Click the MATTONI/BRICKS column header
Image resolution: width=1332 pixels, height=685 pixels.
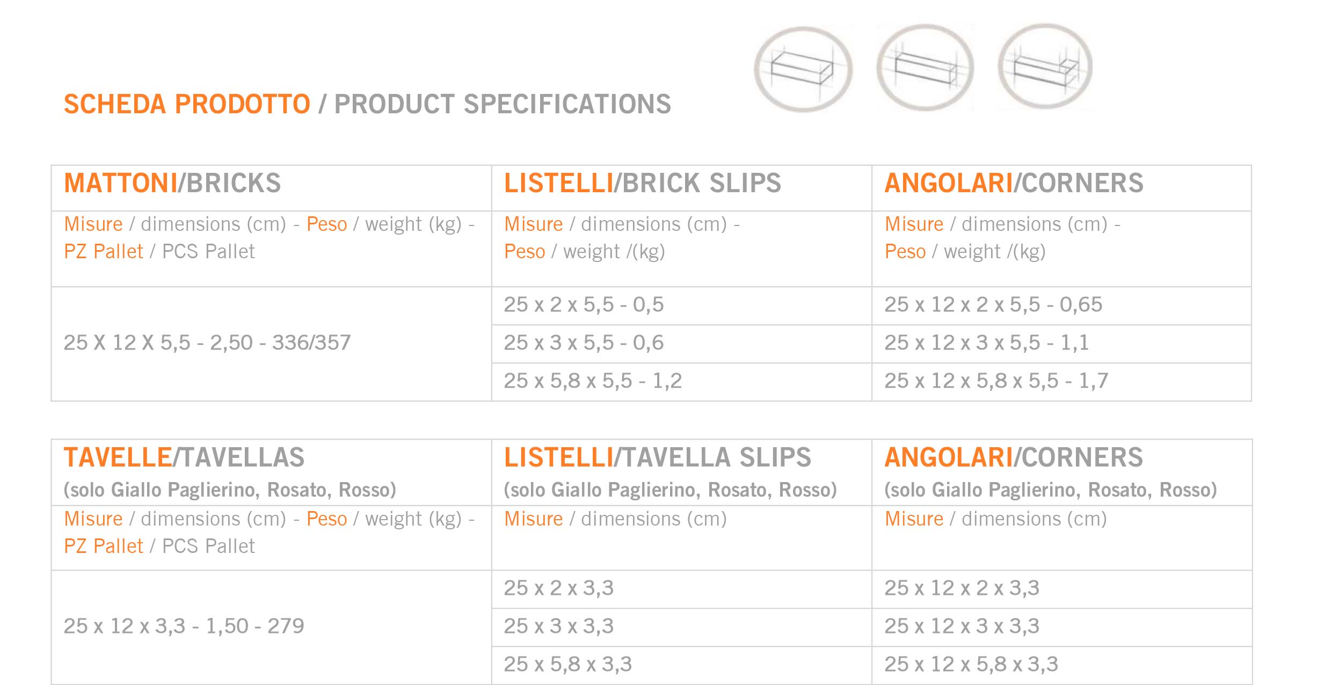pos(172,183)
